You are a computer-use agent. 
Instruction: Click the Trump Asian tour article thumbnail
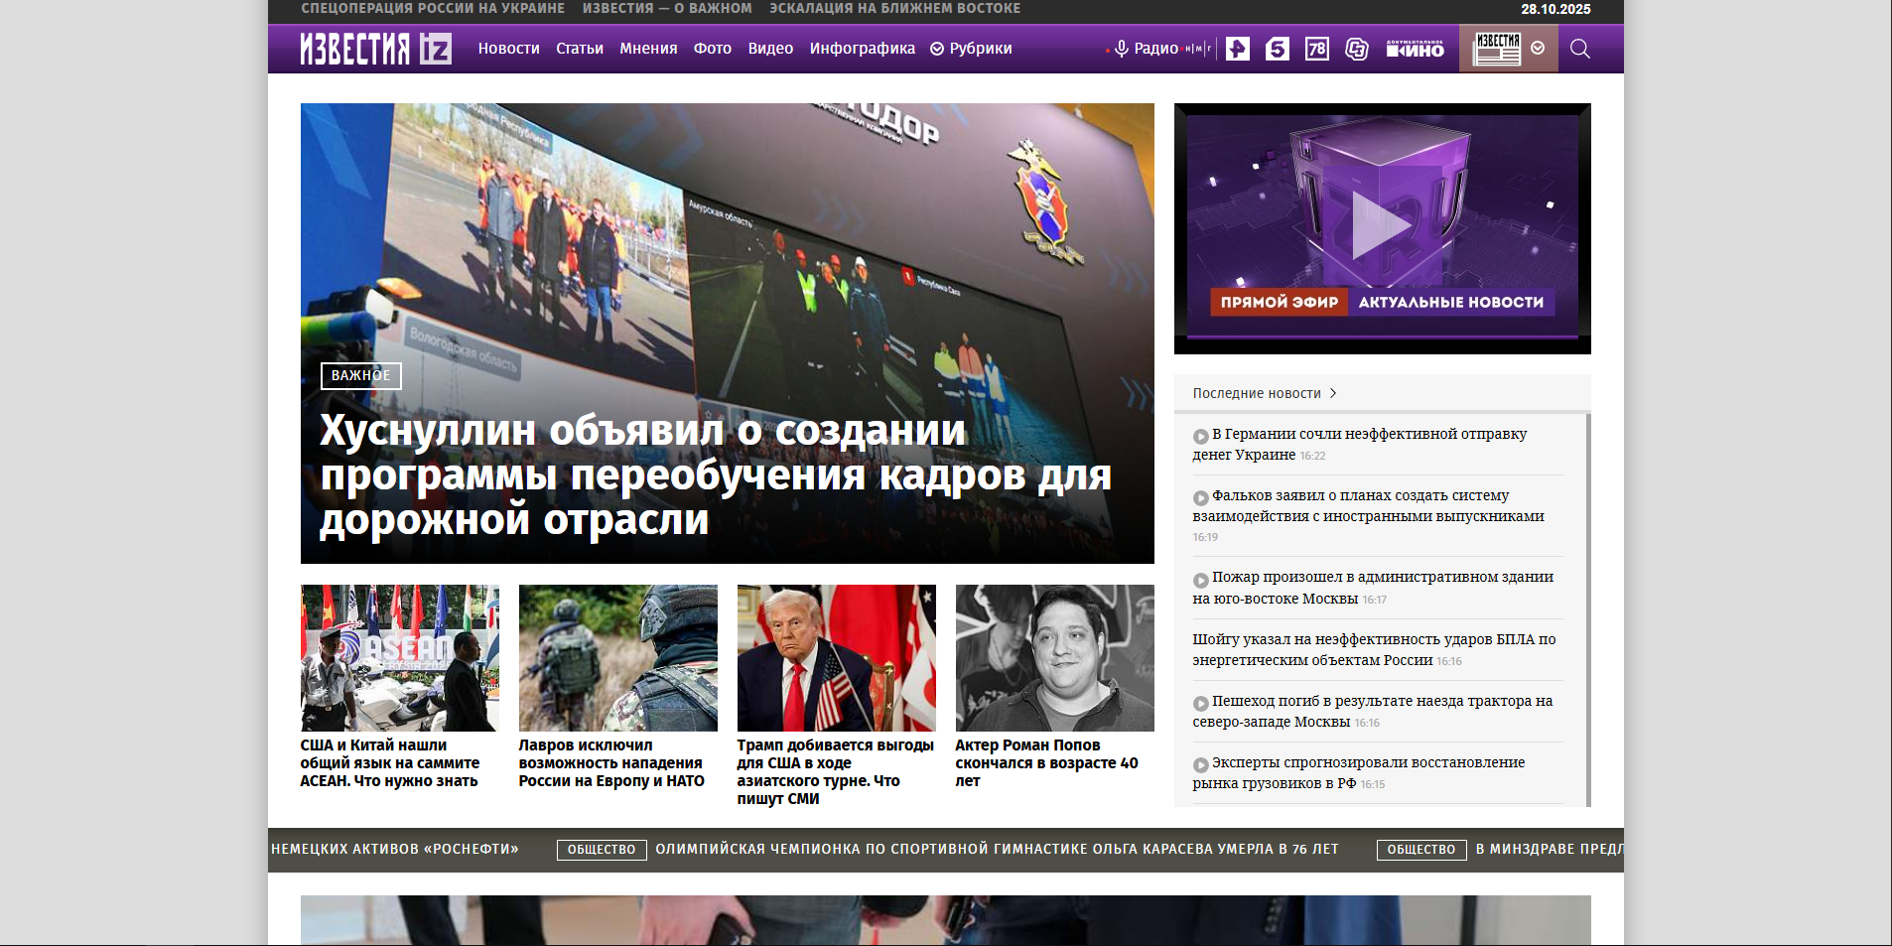tap(836, 657)
